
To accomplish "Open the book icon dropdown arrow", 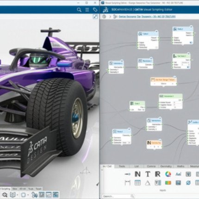I will tap(17, 195).
